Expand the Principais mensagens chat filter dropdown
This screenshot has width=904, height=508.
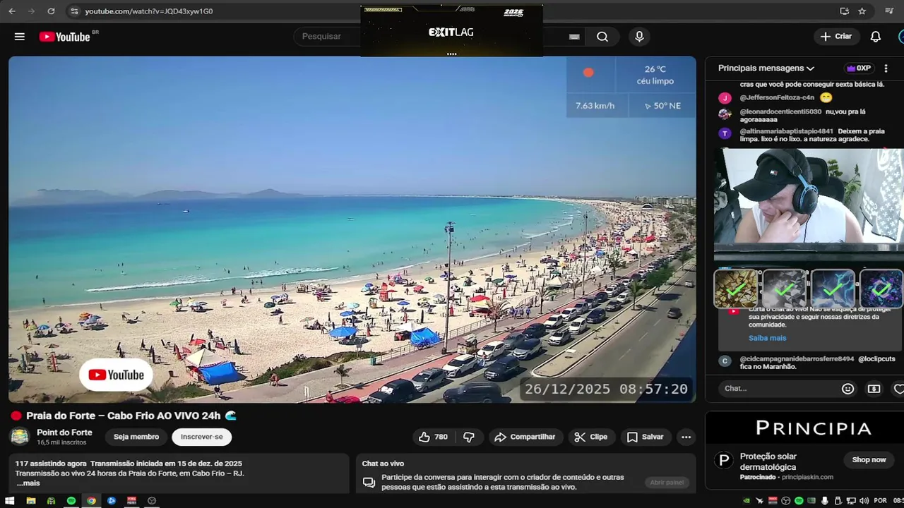[766, 68]
